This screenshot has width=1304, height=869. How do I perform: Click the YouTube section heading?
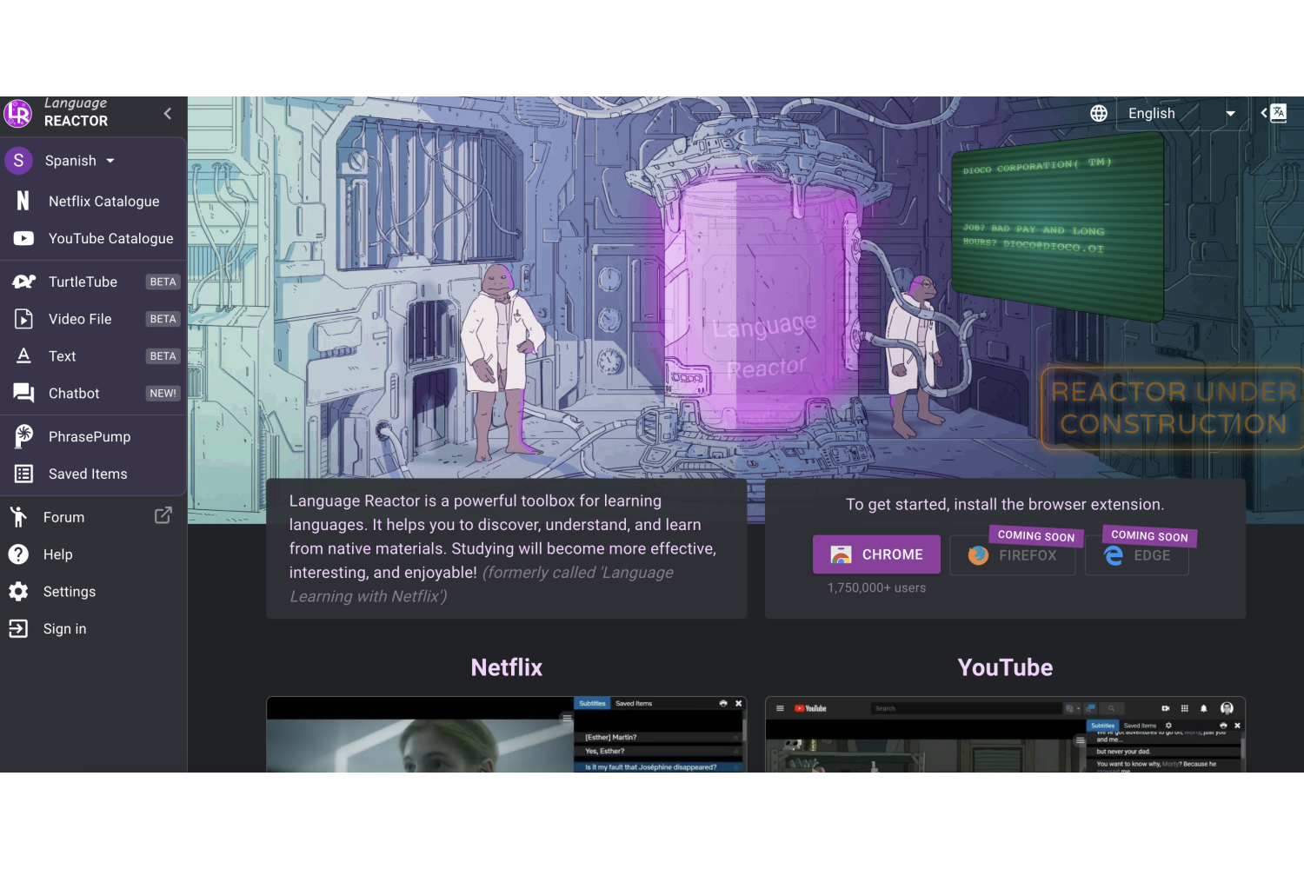(1005, 667)
